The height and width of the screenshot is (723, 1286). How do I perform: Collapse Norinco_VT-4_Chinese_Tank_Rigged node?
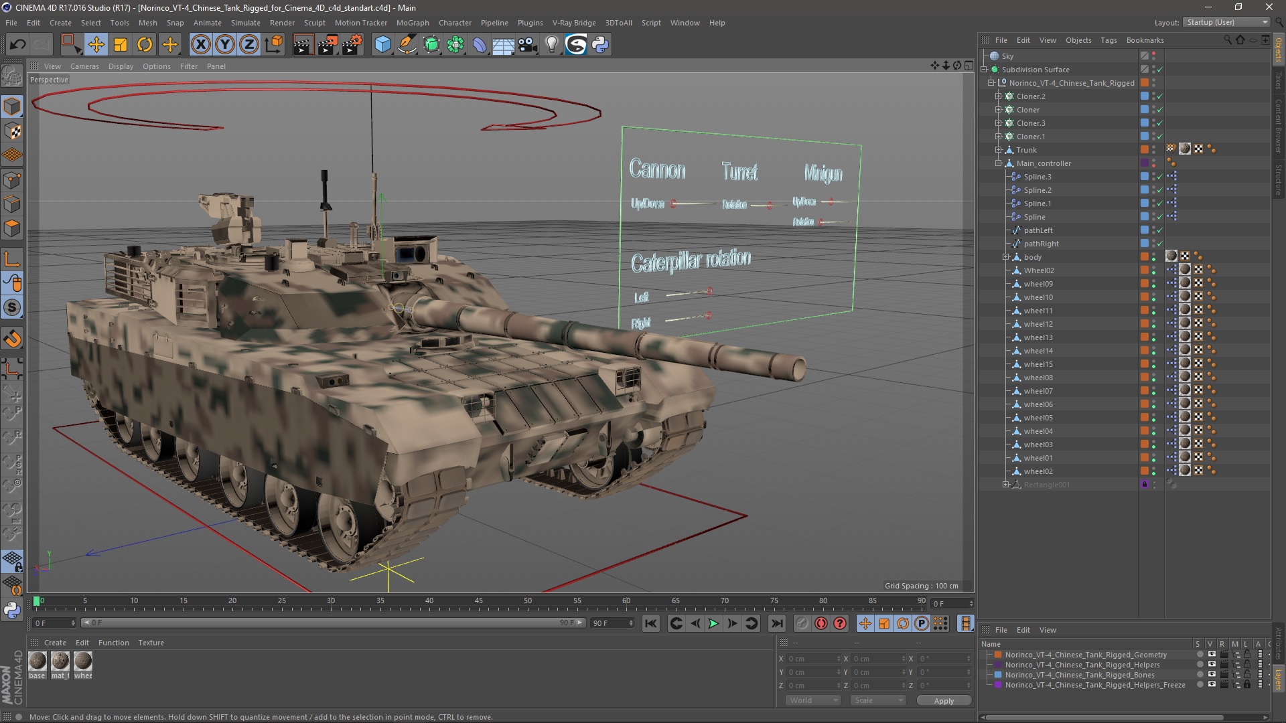(991, 83)
